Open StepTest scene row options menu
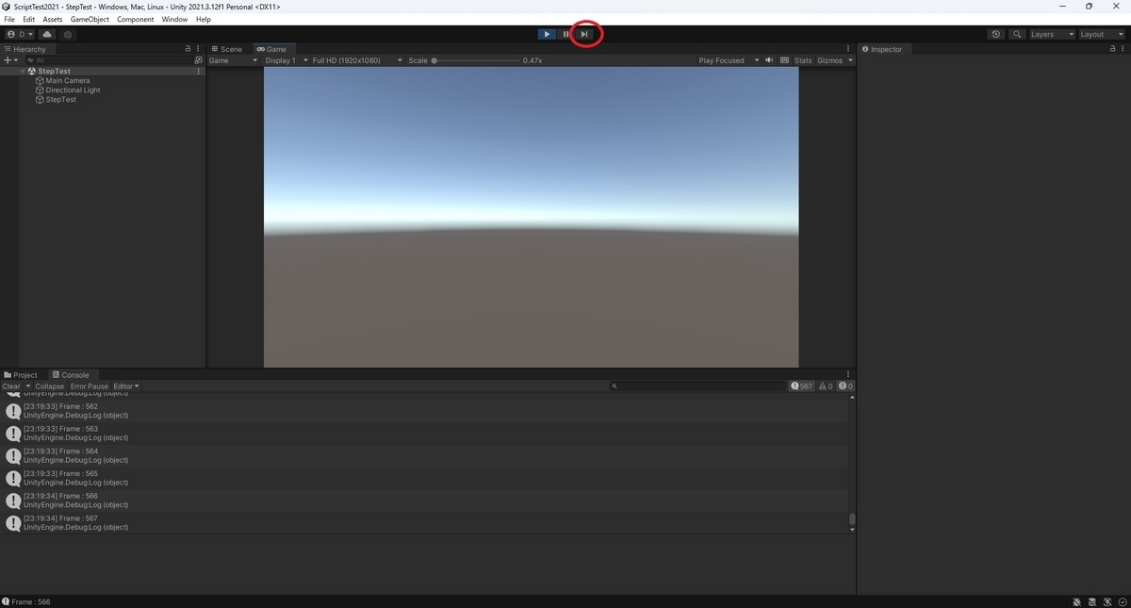1131x608 pixels. pyautogui.click(x=198, y=71)
